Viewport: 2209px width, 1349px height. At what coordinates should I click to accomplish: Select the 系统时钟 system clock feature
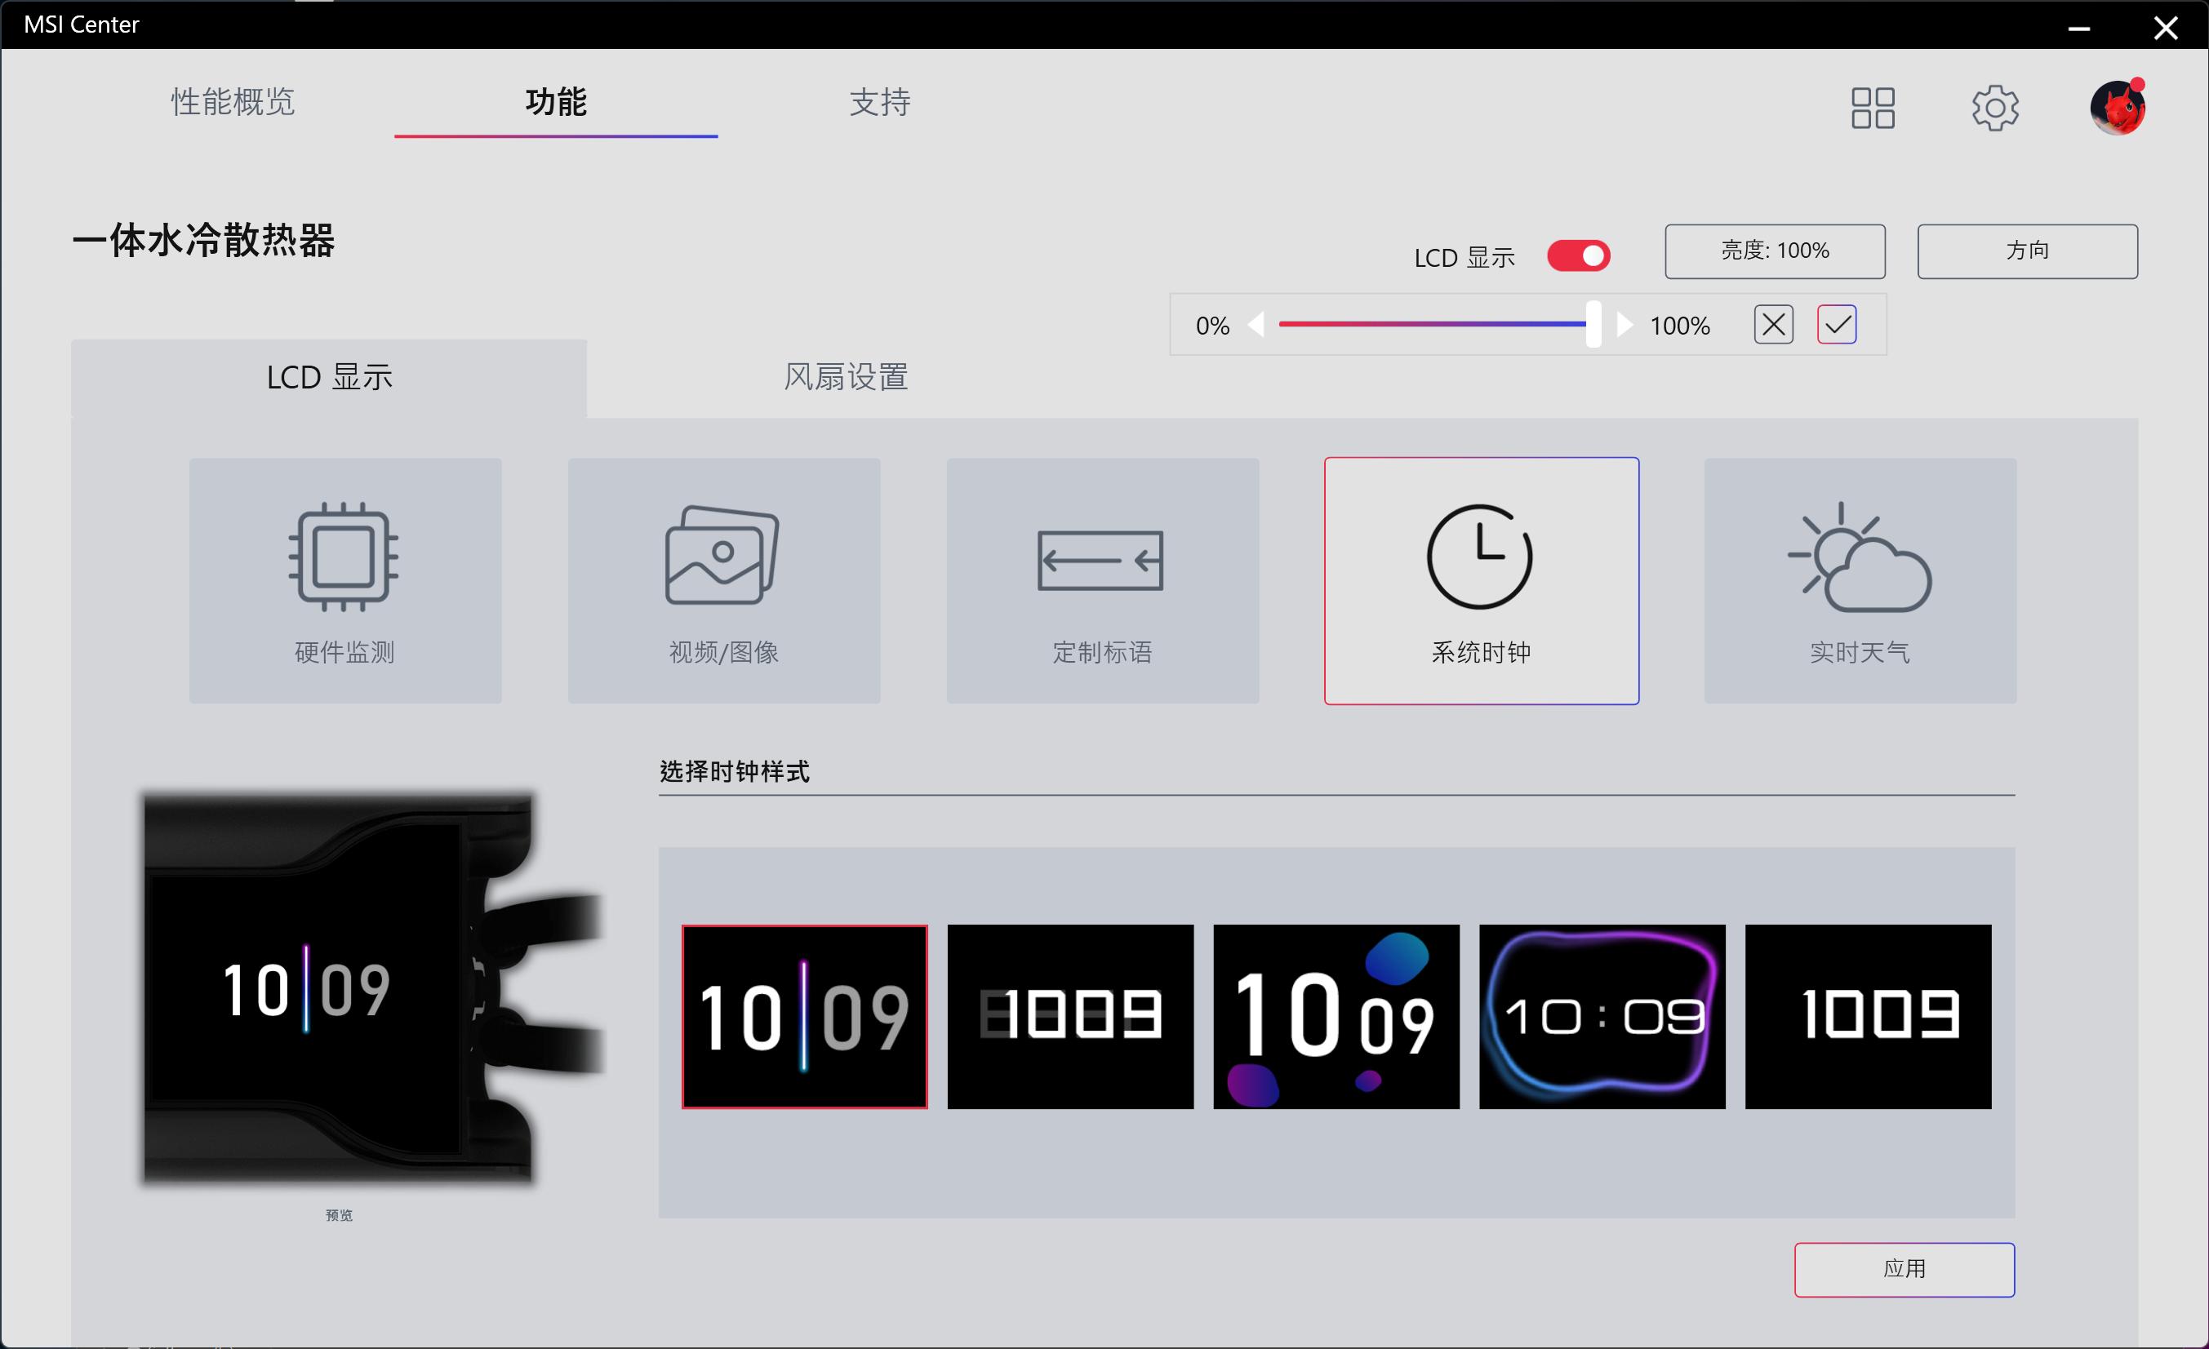pyautogui.click(x=1481, y=581)
